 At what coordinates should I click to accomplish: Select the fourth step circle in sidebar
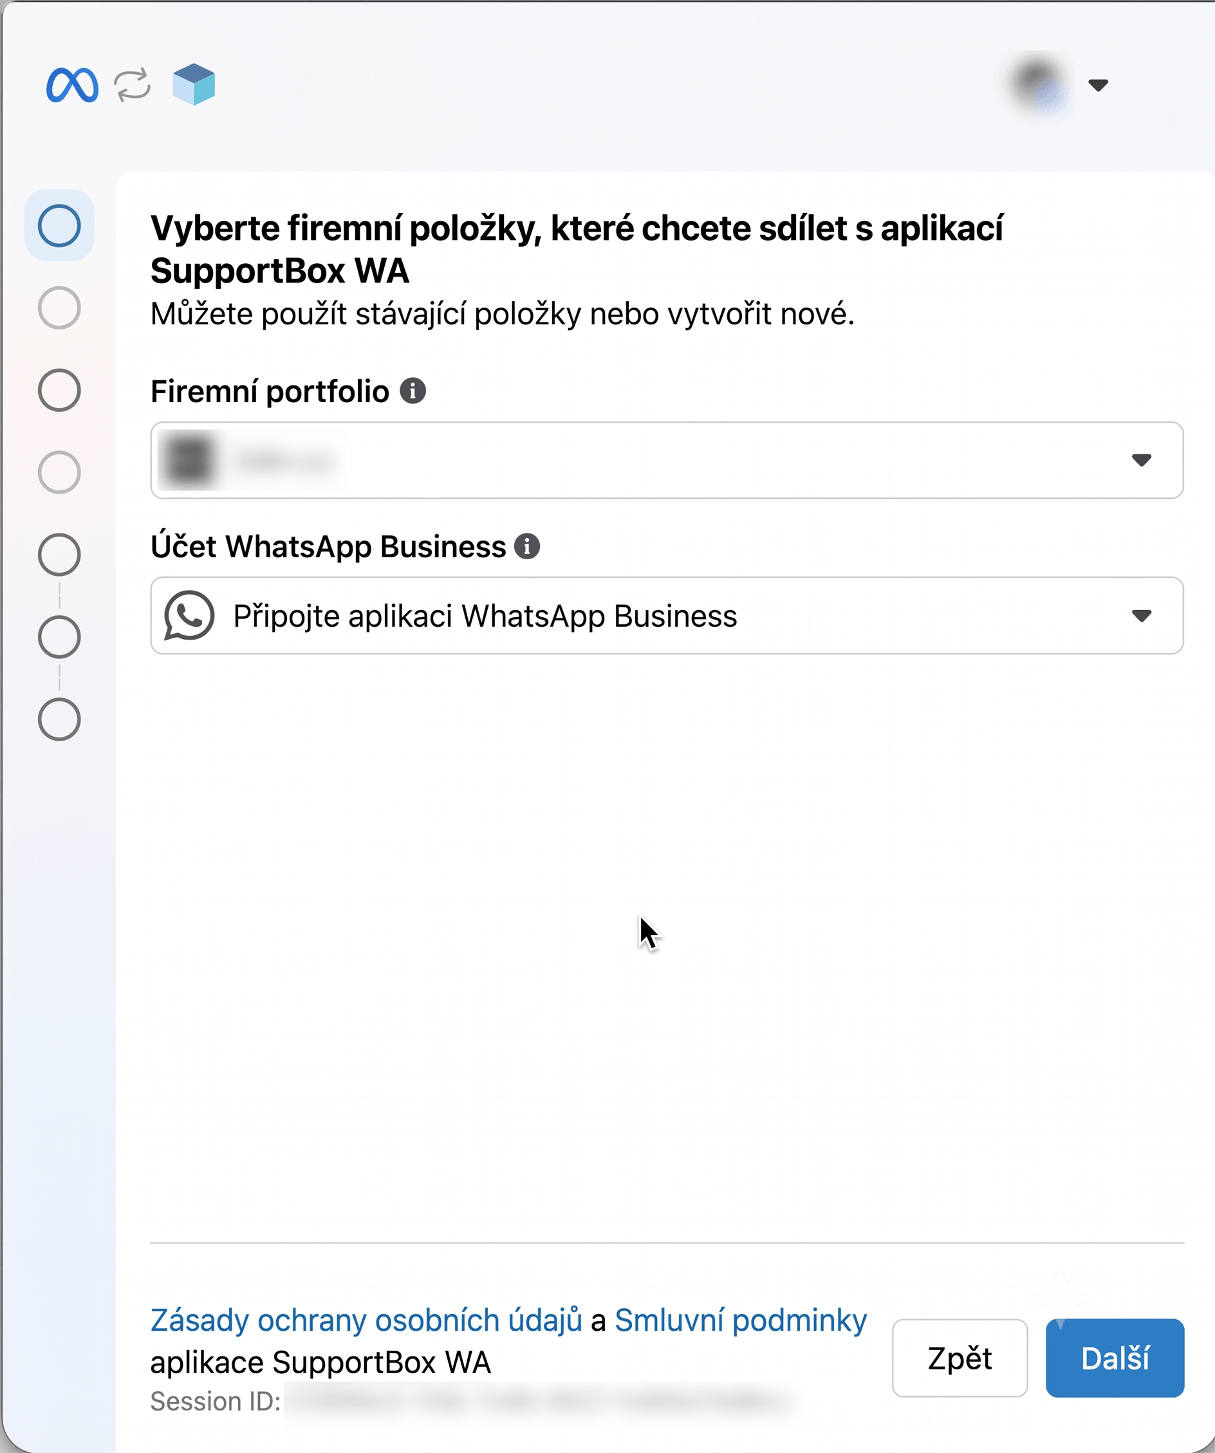59,472
